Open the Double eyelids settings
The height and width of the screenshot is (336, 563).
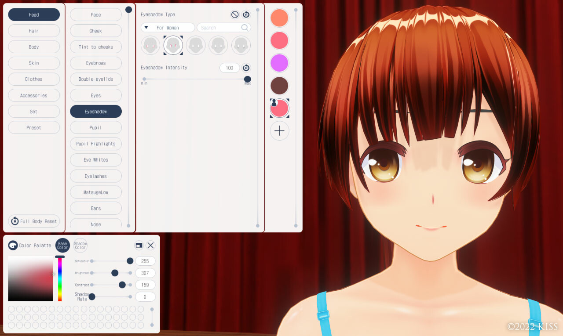point(95,79)
